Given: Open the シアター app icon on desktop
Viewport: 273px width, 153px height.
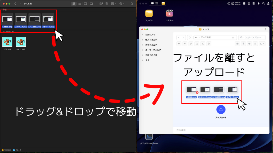Looking at the screenshot, I should [x=169, y=14].
